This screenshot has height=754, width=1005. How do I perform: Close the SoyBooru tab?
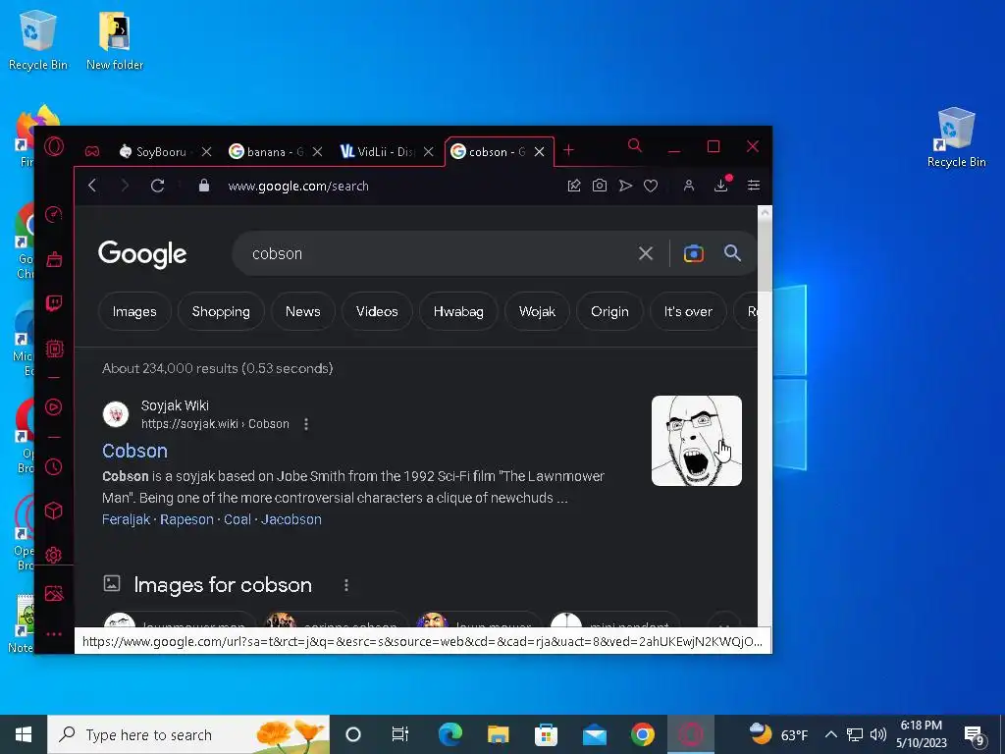coord(206,152)
